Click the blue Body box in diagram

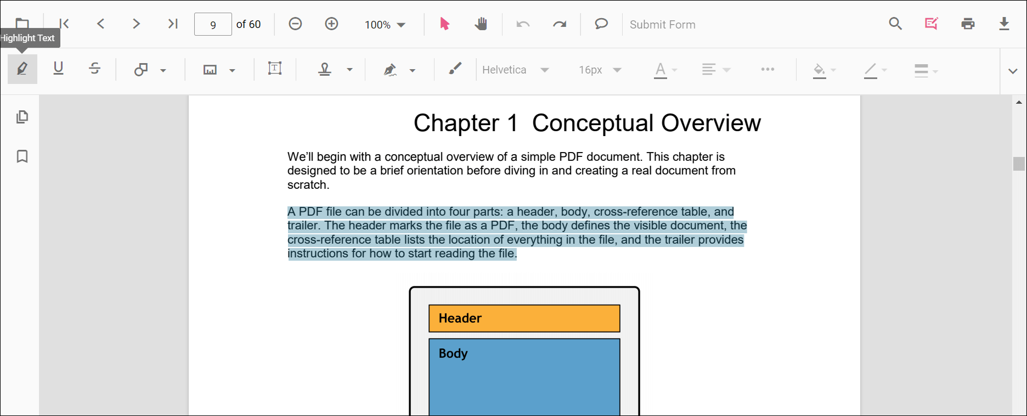[524, 377]
